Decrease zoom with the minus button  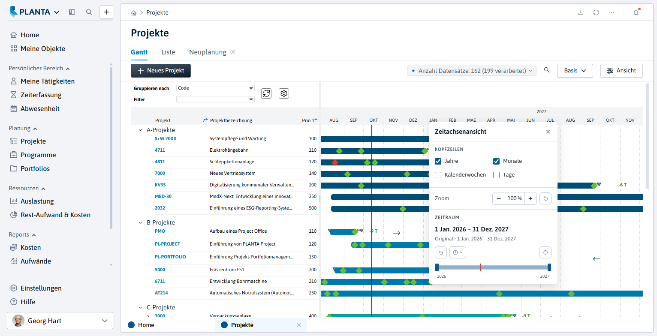(x=499, y=198)
